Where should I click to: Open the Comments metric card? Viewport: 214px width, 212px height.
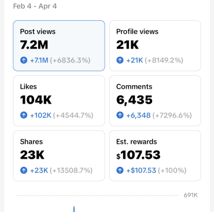point(155,101)
